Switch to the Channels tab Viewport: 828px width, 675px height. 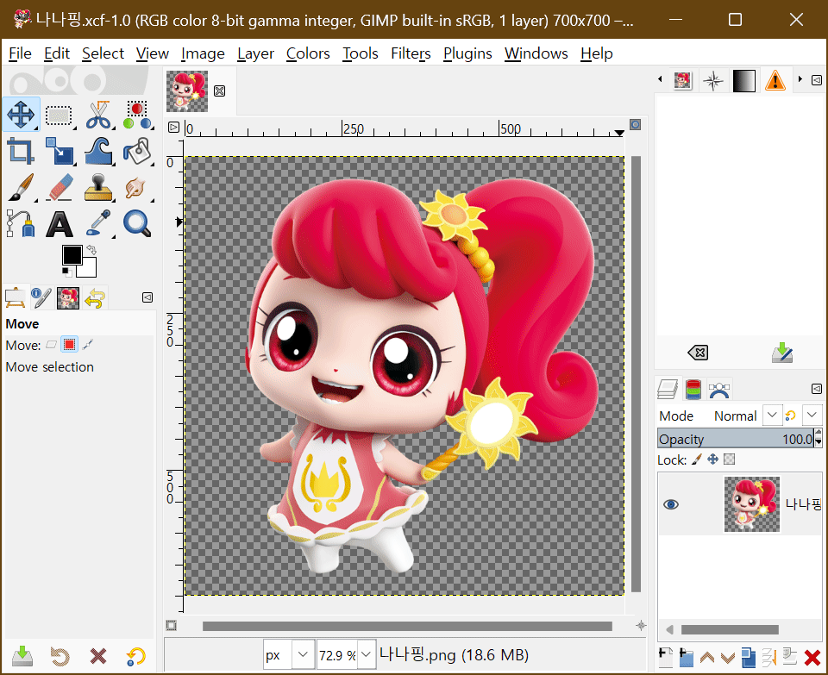pyautogui.click(x=693, y=390)
